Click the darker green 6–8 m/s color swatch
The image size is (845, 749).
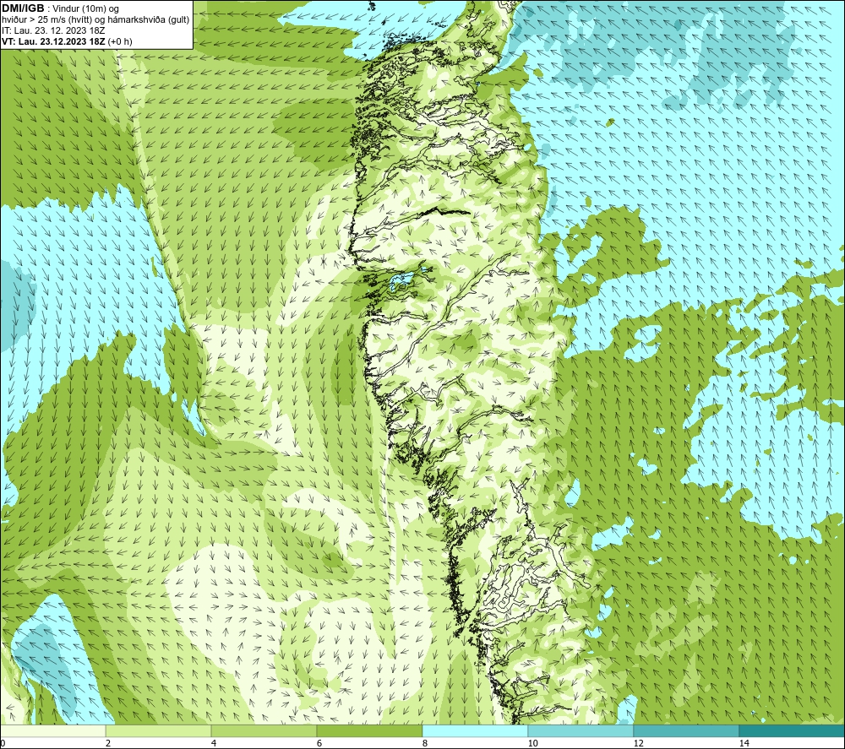[x=370, y=730]
